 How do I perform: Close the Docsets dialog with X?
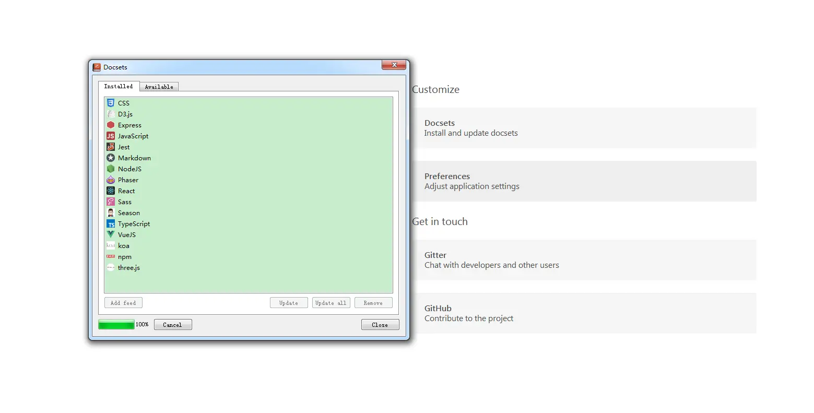394,65
